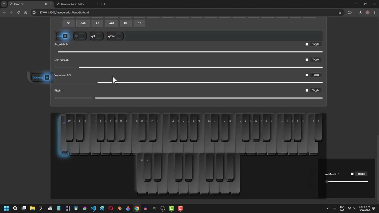
Task: Mute the Piano Gio tab audio icon
Action: [x=46, y=4]
